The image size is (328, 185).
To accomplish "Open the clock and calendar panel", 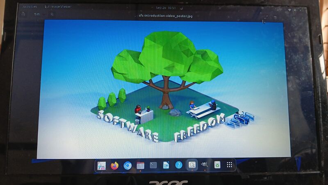I will tap(165, 7).
